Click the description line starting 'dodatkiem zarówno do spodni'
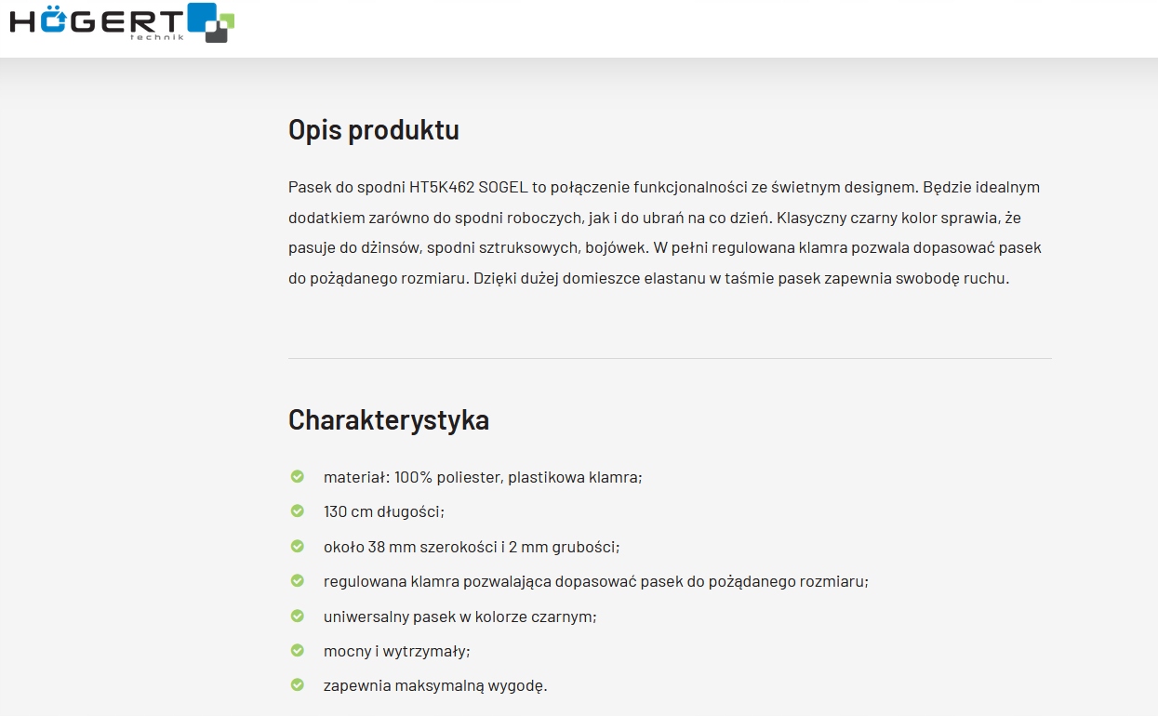The height and width of the screenshot is (716, 1158). pos(657,218)
